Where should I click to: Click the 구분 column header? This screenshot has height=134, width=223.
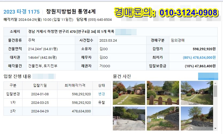(13, 85)
